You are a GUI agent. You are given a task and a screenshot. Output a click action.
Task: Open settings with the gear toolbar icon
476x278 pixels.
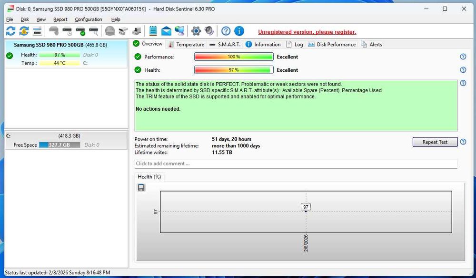196,31
